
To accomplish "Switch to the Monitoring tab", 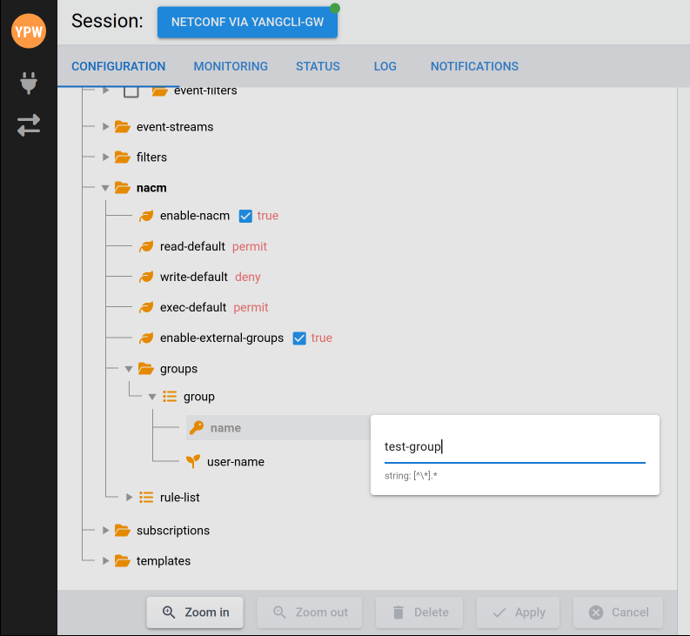I will click(x=231, y=66).
